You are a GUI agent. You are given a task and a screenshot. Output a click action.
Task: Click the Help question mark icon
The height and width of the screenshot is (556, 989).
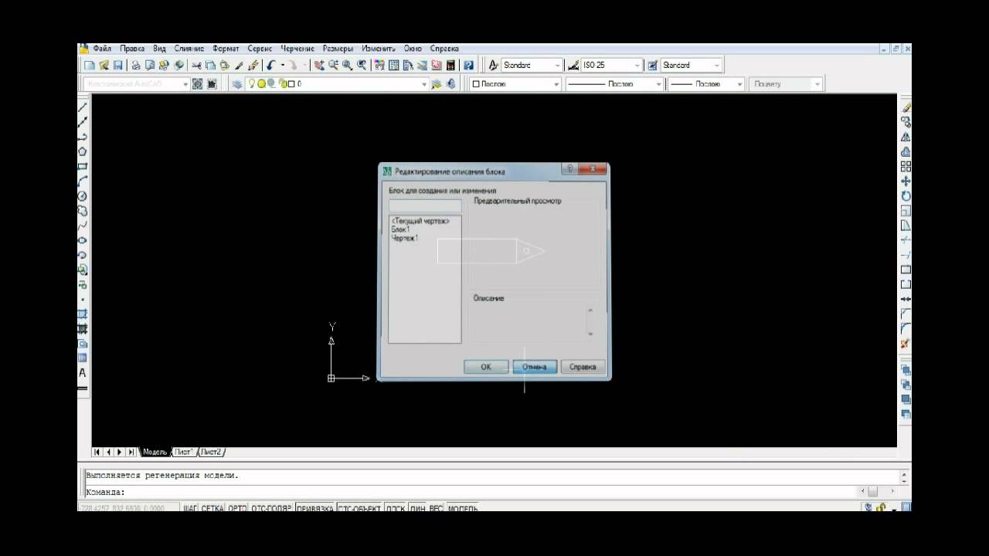click(468, 66)
